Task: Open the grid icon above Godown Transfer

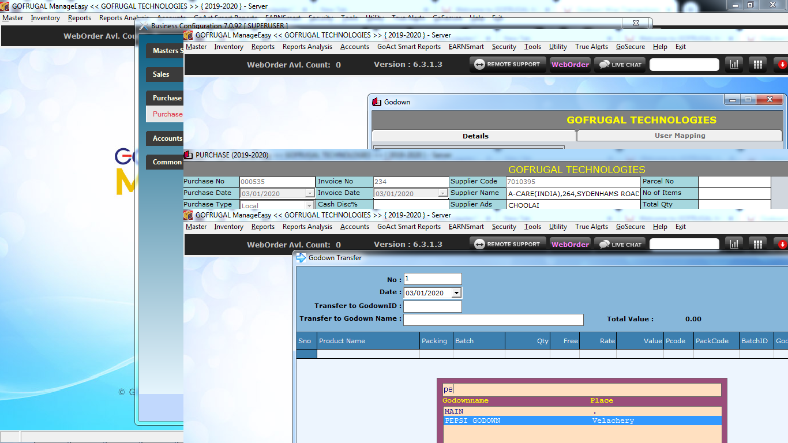Action: coord(758,244)
